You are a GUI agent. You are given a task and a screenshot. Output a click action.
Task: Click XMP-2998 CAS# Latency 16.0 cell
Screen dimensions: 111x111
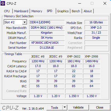[92, 66]
